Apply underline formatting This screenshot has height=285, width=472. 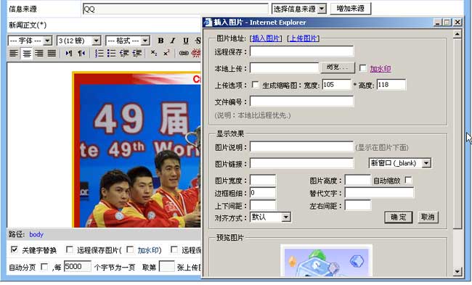tap(186, 41)
